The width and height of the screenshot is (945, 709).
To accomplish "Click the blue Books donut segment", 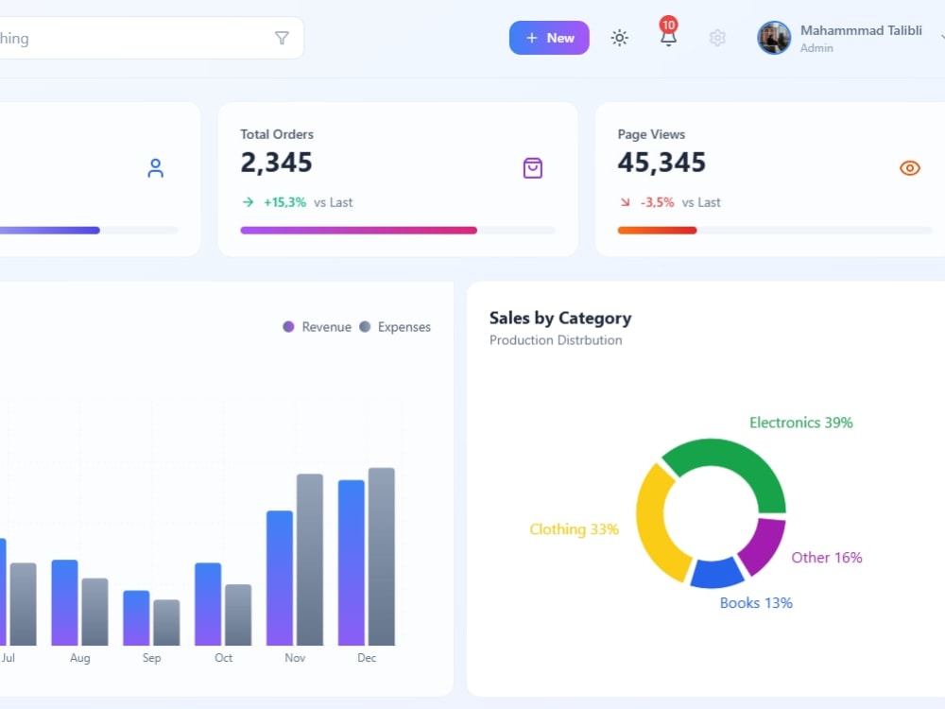I will (x=716, y=575).
